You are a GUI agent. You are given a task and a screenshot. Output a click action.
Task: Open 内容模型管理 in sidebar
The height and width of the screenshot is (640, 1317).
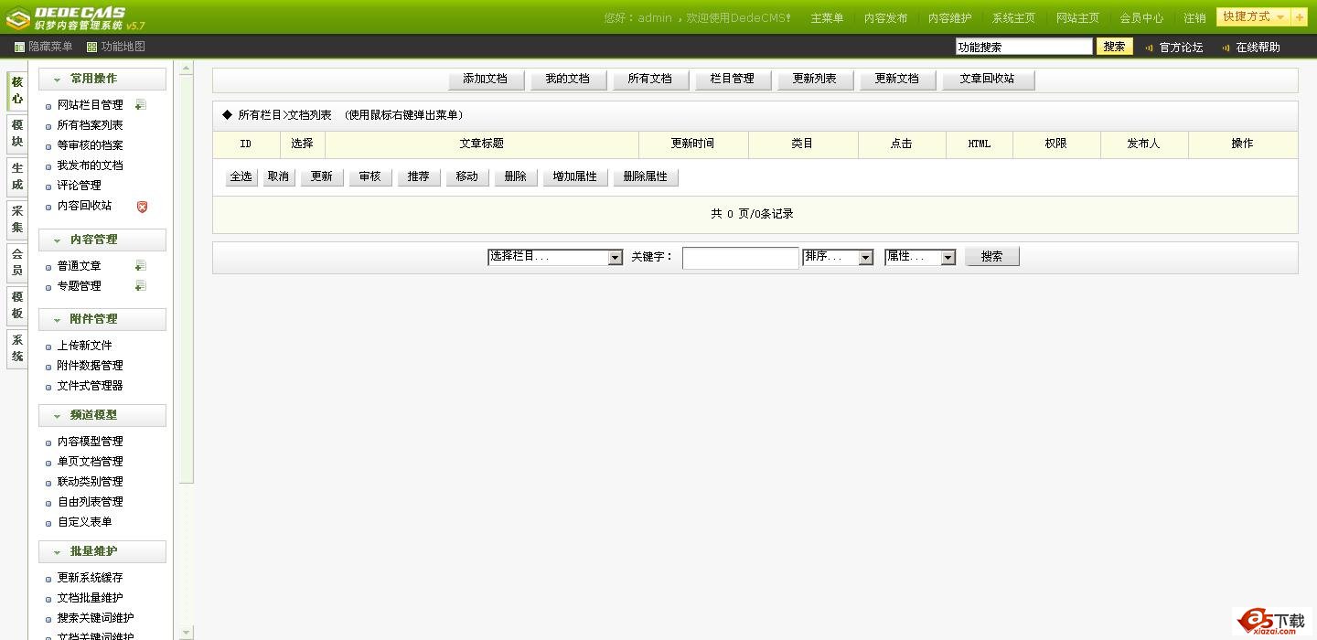tap(90, 443)
